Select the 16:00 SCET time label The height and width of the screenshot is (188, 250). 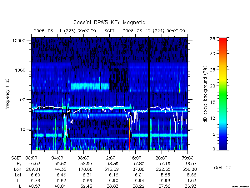135,158
